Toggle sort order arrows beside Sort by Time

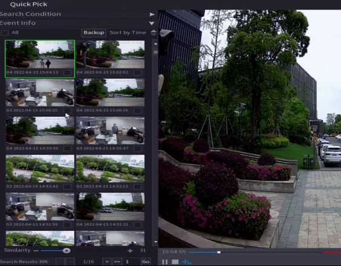click(154, 33)
